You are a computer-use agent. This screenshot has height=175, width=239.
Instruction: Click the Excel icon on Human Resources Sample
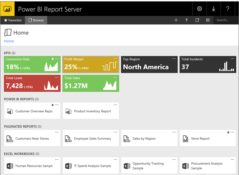(x=10, y=166)
